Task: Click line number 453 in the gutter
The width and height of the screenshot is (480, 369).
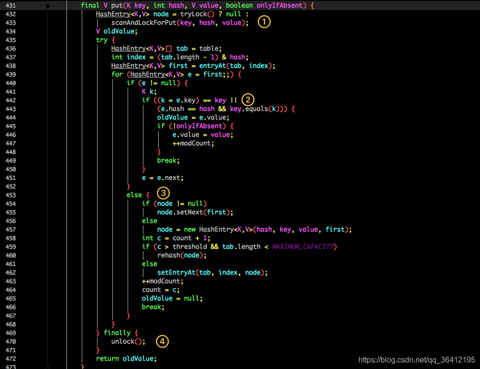Action: 11,195
